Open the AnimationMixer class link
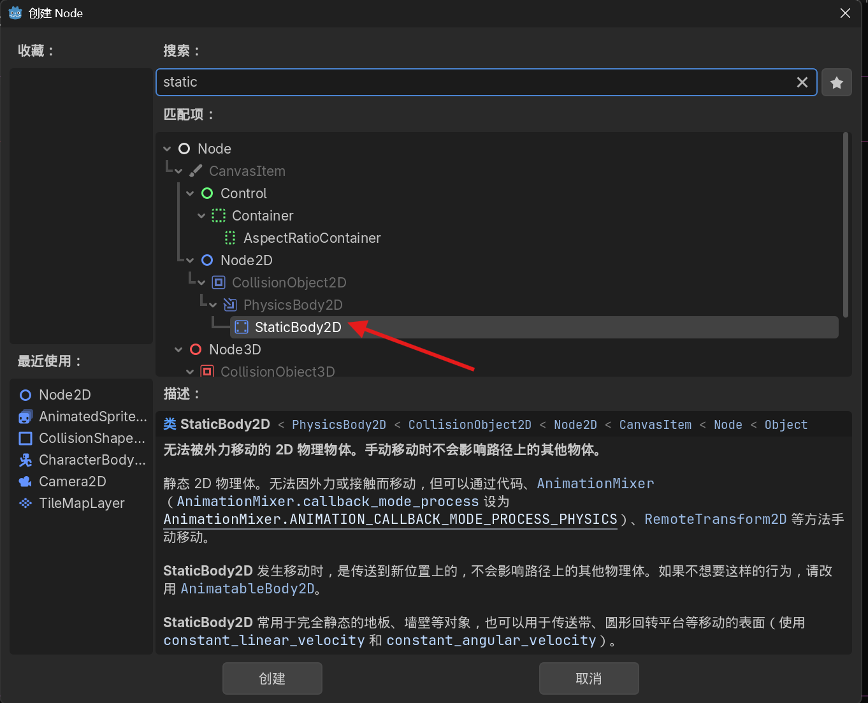The image size is (868, 703). point(595,484)
